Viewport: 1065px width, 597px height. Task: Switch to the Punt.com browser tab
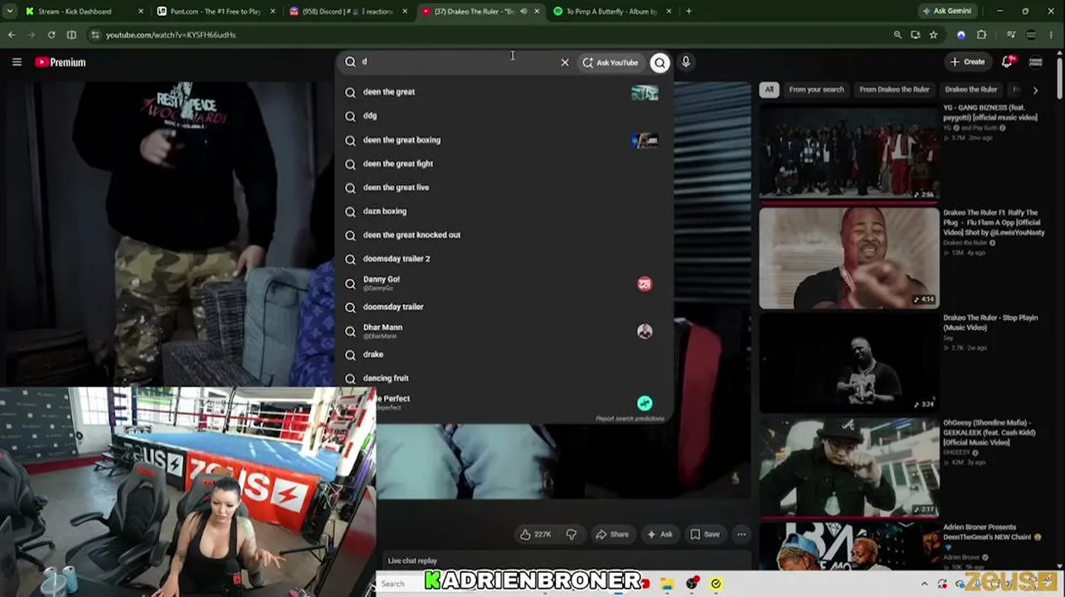click(216, 12)
